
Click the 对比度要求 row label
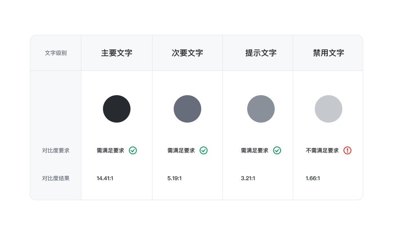(x=56, y=150)
